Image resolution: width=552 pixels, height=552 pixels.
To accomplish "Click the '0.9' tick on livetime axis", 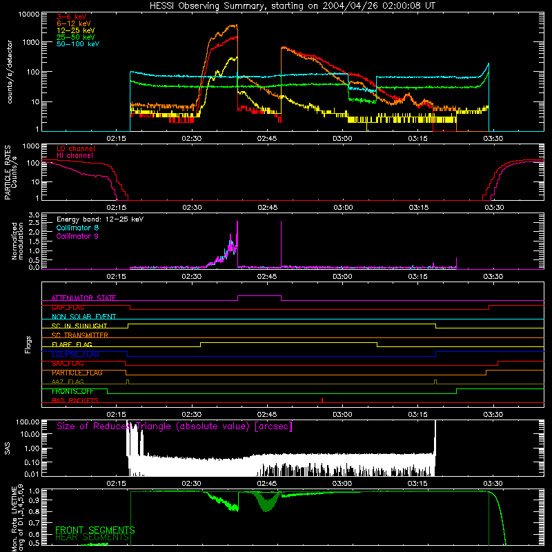I will [34, 500].
